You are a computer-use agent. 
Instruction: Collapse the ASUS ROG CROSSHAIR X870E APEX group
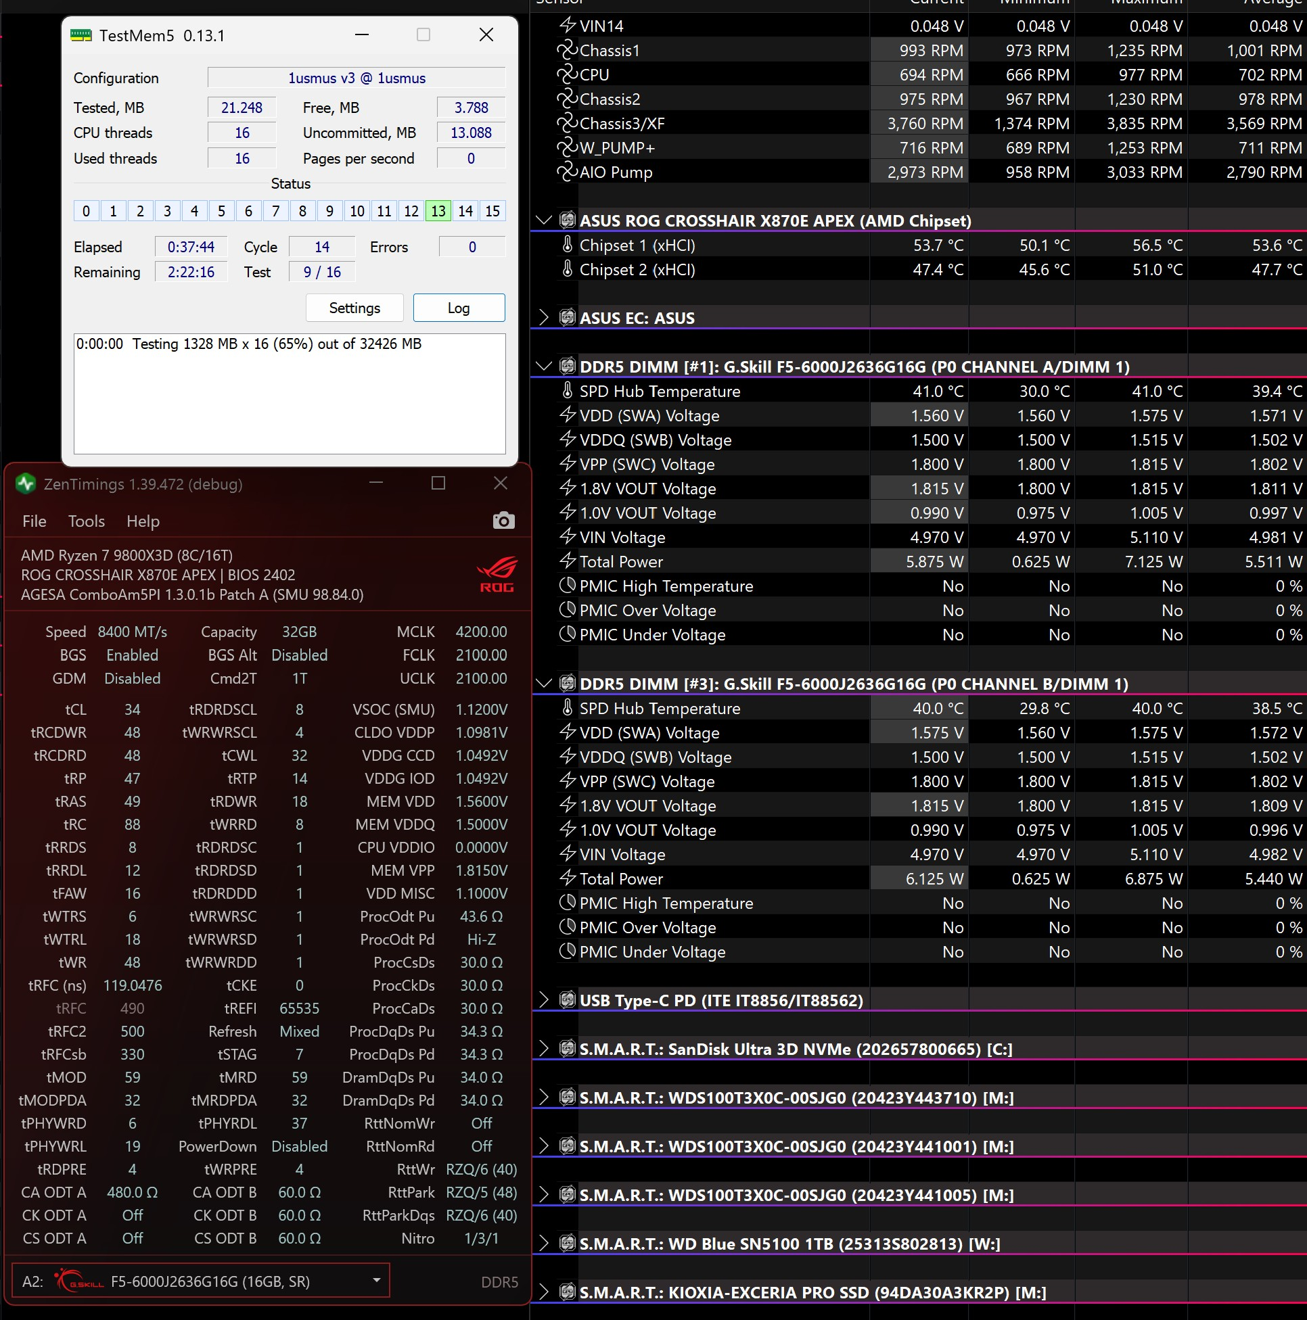pyautogui.click(x=543, y=220)
